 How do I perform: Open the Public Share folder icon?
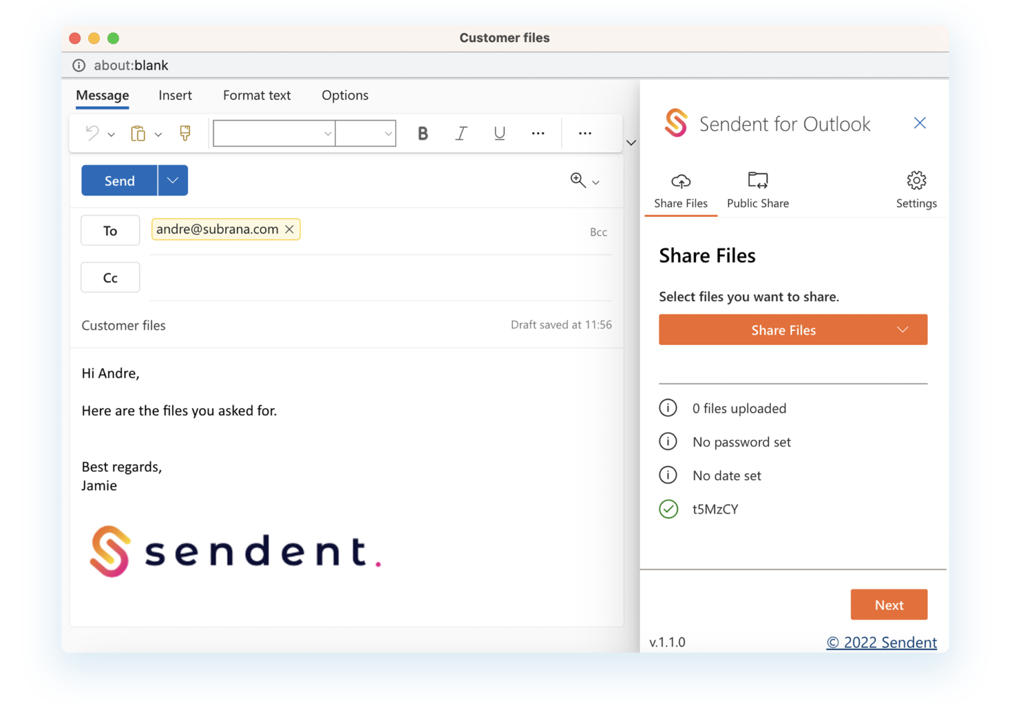coord(758,180)
